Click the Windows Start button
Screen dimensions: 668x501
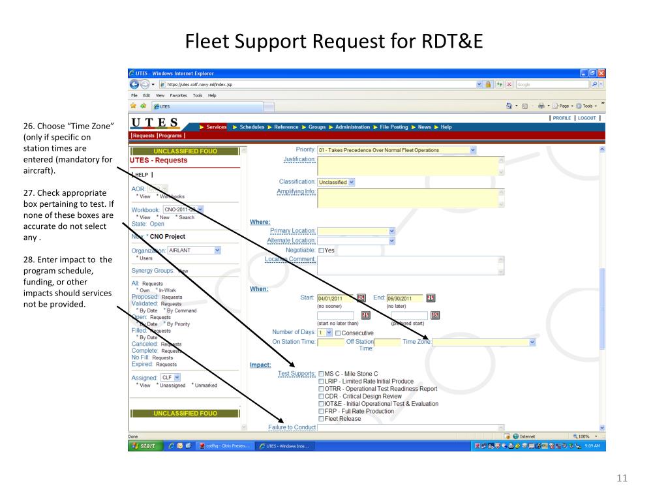pyautogui.click(x=145, y=446)
